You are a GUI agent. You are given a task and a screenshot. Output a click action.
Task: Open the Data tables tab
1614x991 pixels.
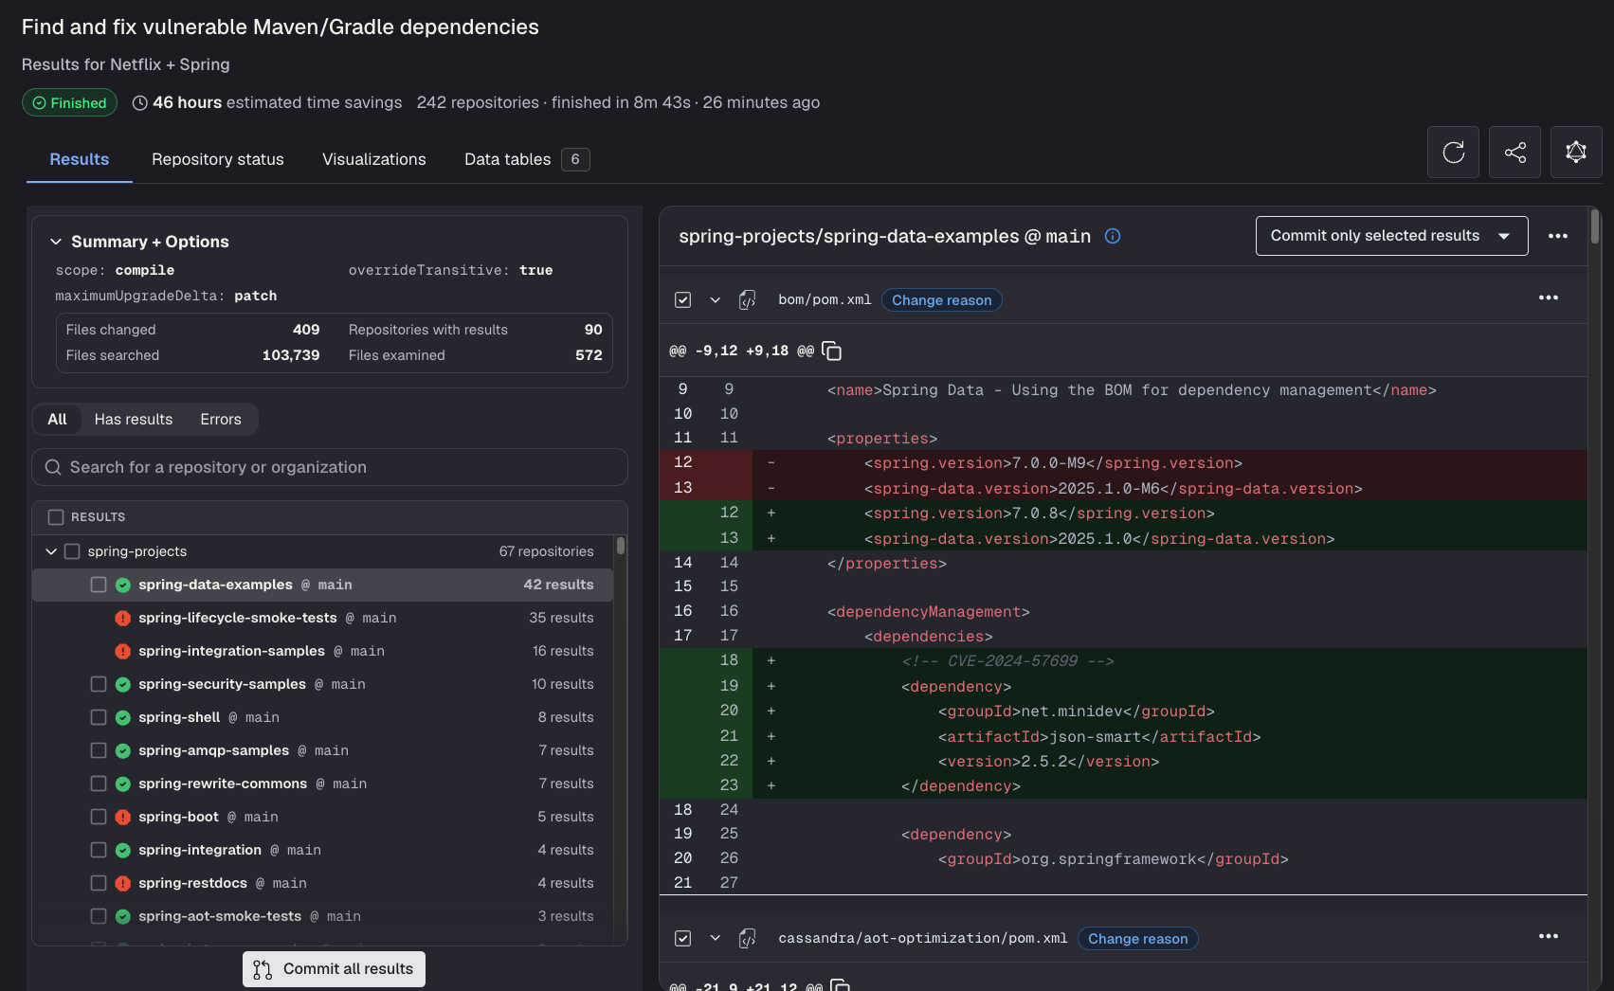point(527,159)
